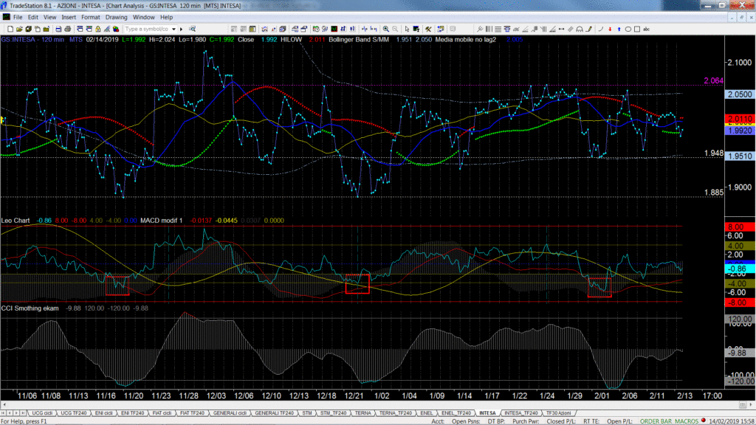Click the go arrow next to symbol box
This screenshot has width=756, height=425.
click(x=182, y=29)
